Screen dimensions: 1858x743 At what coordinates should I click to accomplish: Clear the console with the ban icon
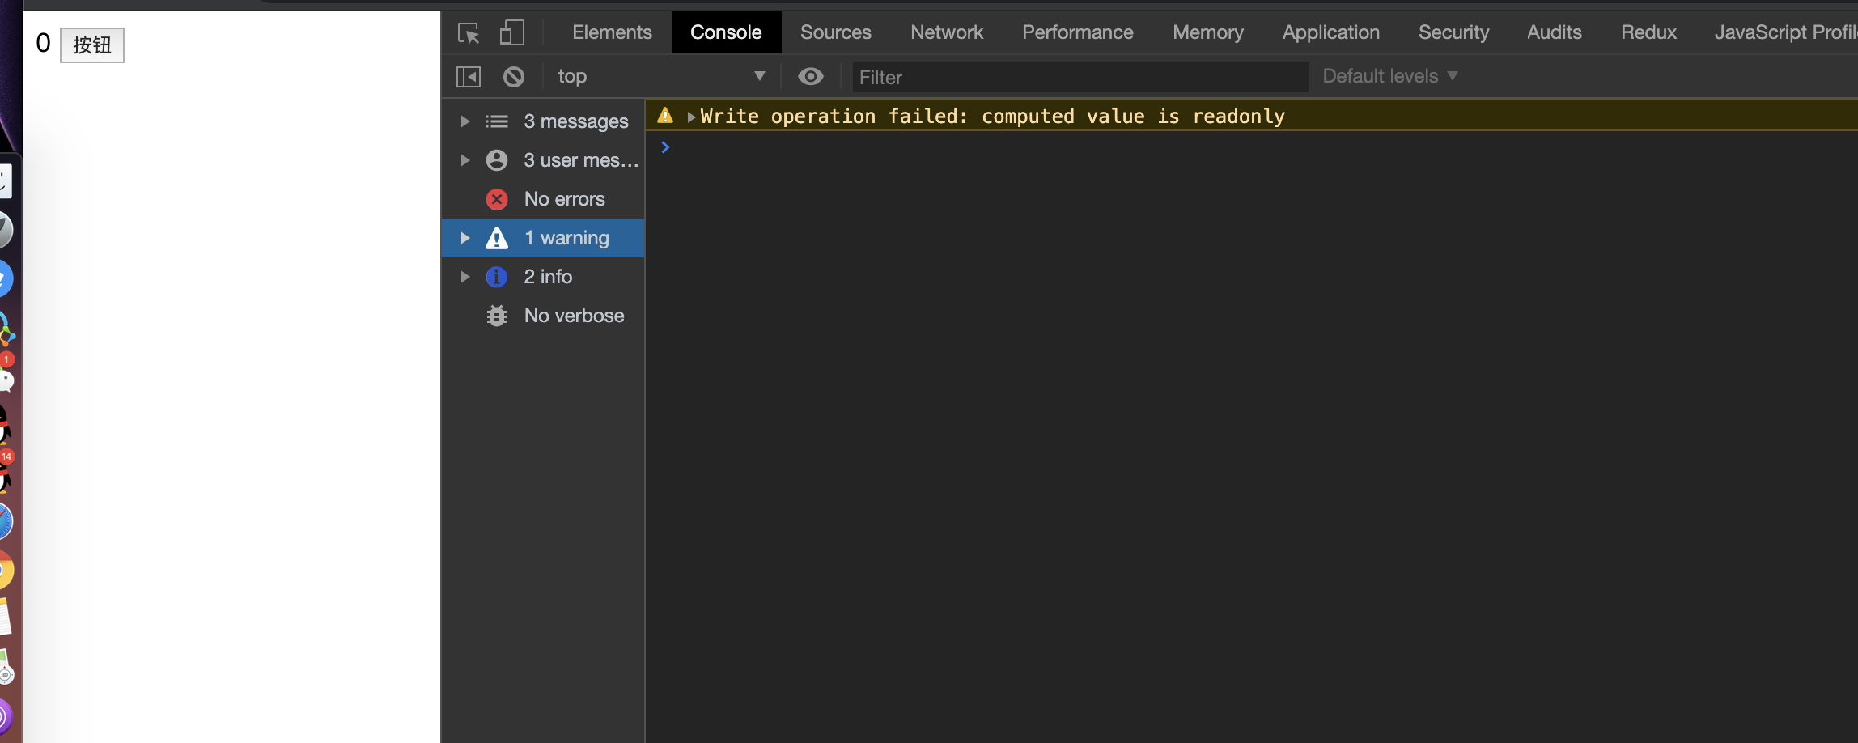514,77
